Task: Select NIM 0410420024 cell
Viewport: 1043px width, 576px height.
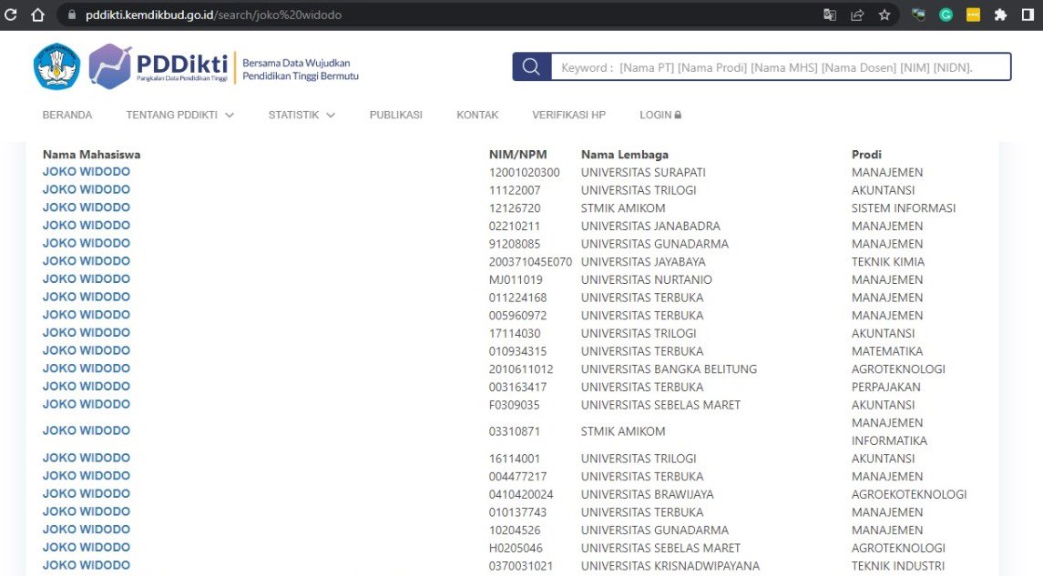Action: click(521, 495)
